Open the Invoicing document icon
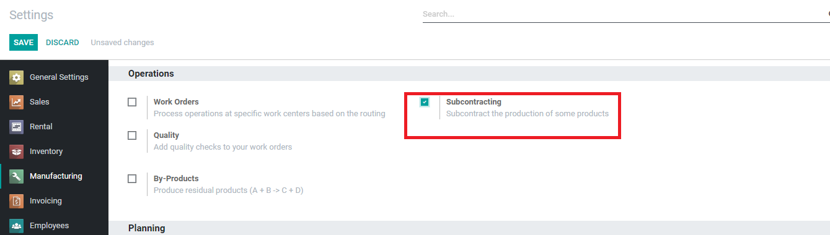The image size is (830, 235). pos(17,201)
